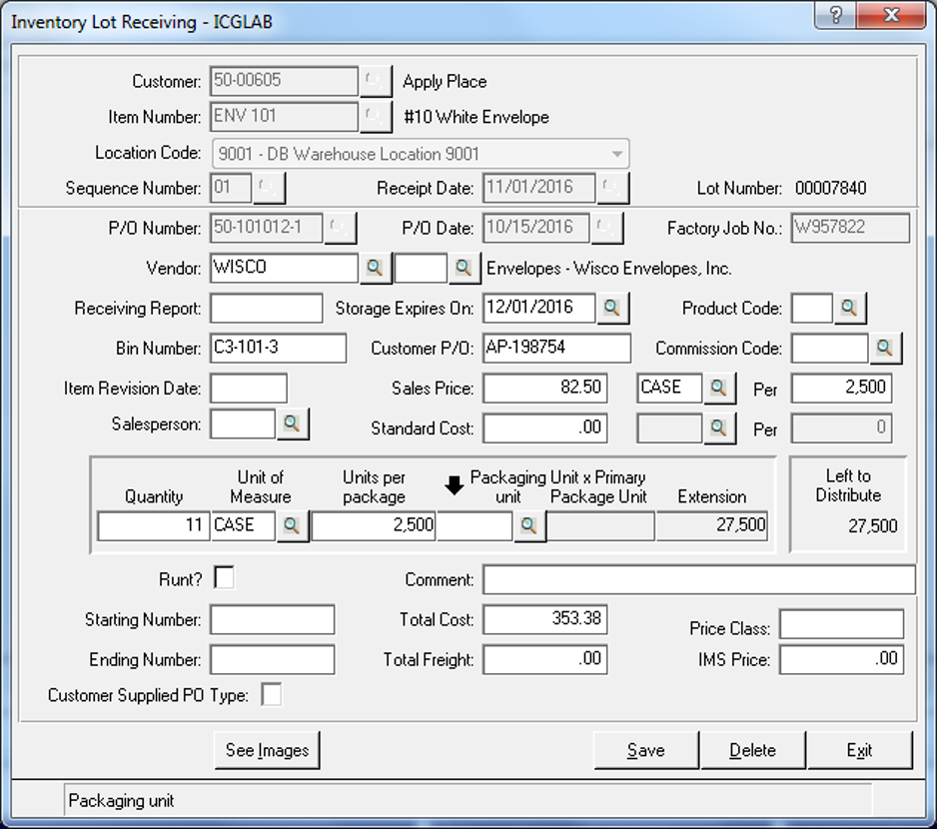Viewport: 937px width, 829px height.
Task: Click the Item Revision Date field
Action: pyautogui.click(x=249, y=388)
